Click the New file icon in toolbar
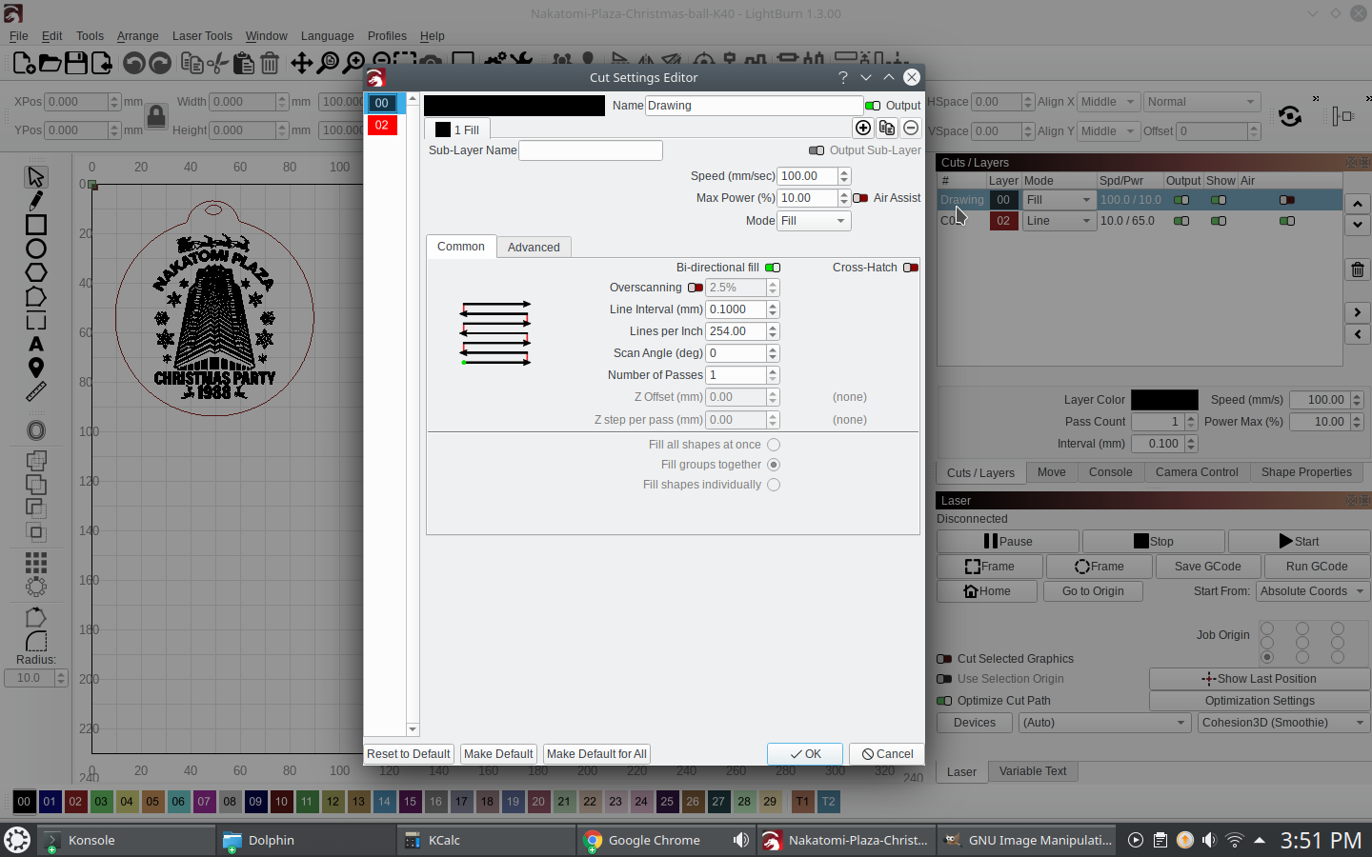This screenshot has height=857, width=1372. click(x=24, y=64)
